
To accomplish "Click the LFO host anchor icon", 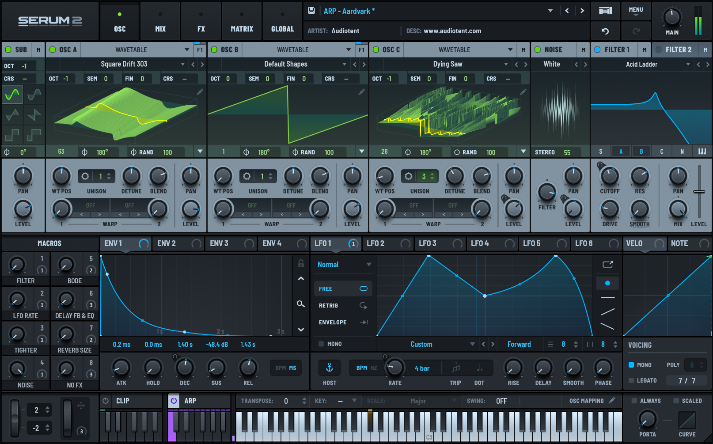I will point(330,368).
